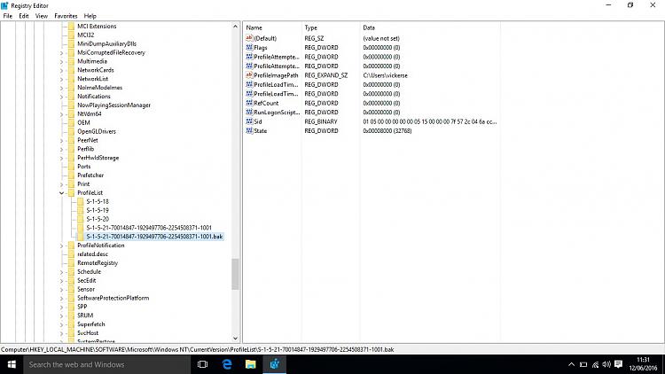
Task: Click the REG_BINARY type cell
Action: [x=321, y=121]
